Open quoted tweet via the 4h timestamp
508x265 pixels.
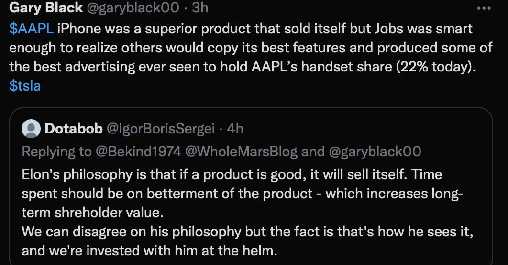(234, 129)
